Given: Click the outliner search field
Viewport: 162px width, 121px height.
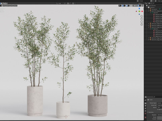Looking at the screenshot, I should click(x=158, y=3).
